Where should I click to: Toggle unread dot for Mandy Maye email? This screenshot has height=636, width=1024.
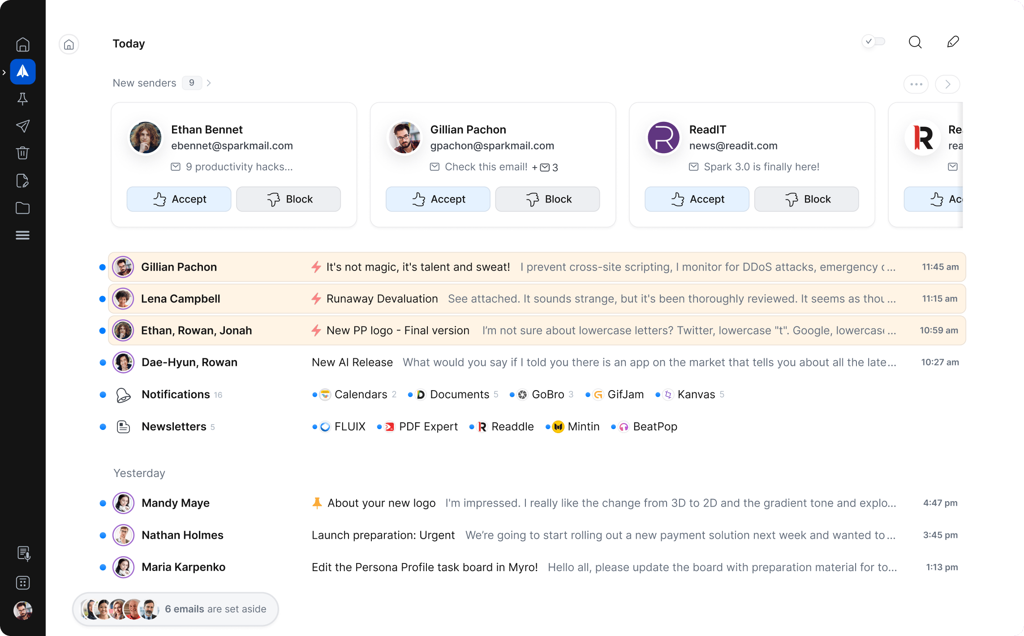point(103,503)
